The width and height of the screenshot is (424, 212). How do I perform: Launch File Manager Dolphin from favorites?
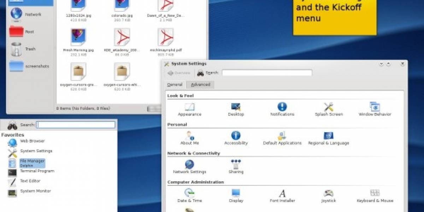pyautogui.click(x=26, y=163)
